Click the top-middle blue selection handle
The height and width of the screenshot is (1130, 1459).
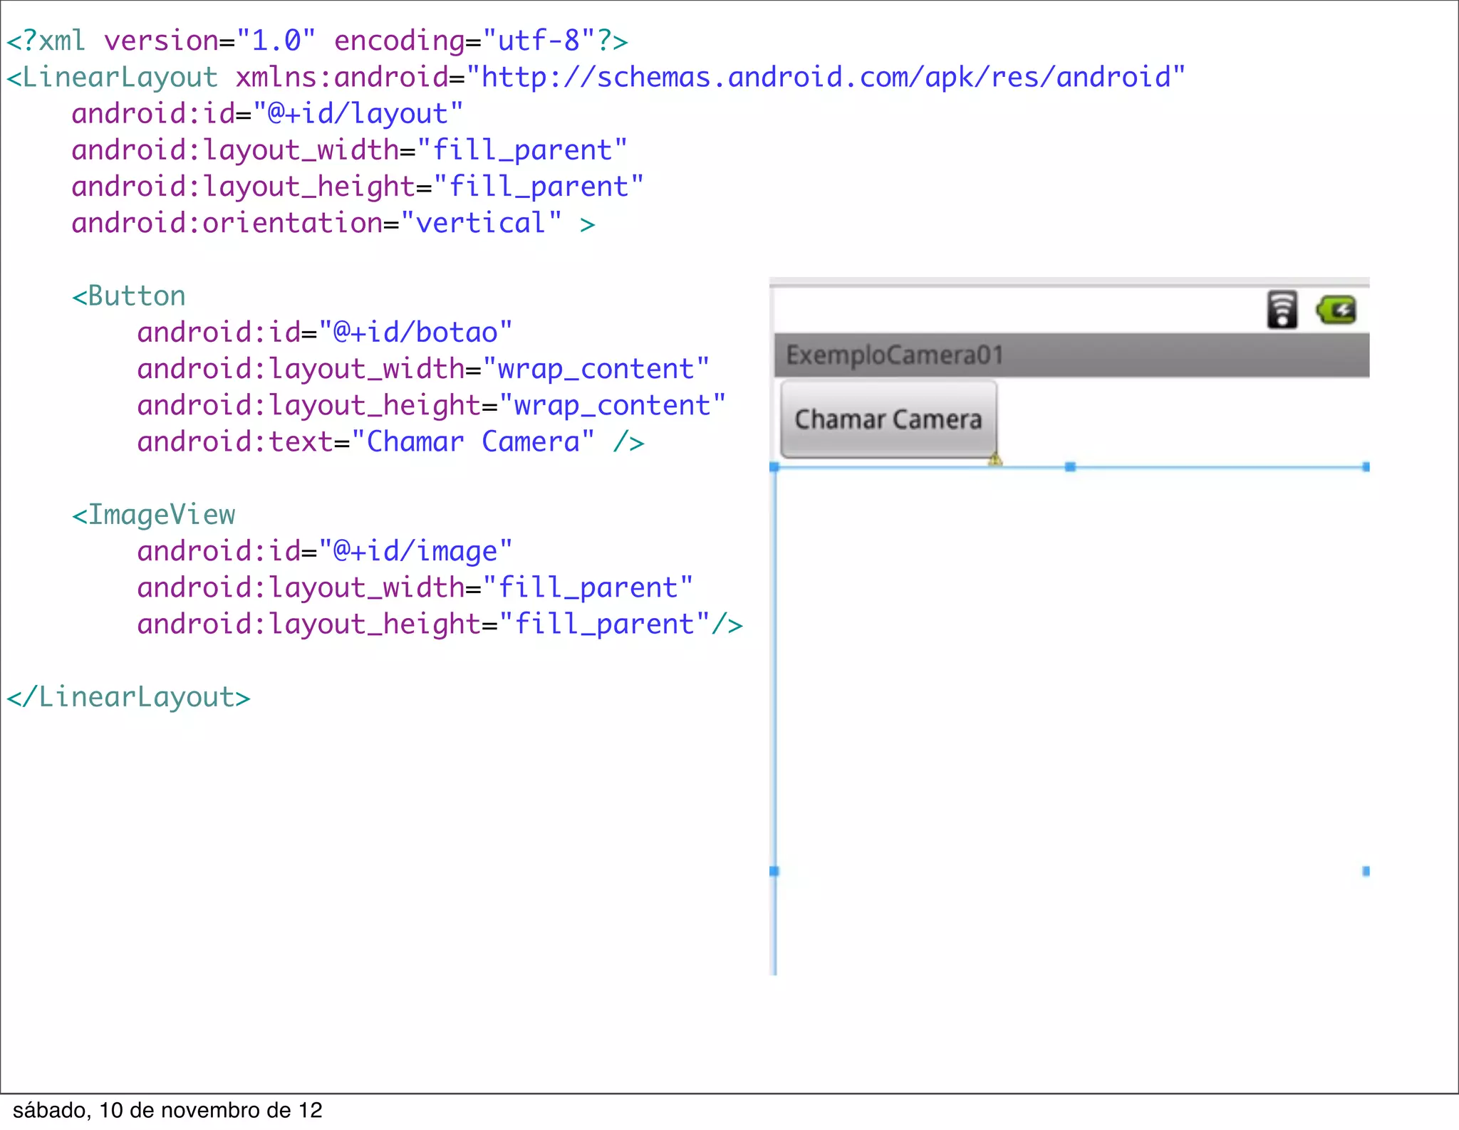pyautogui.click(x=1070, y=467)
